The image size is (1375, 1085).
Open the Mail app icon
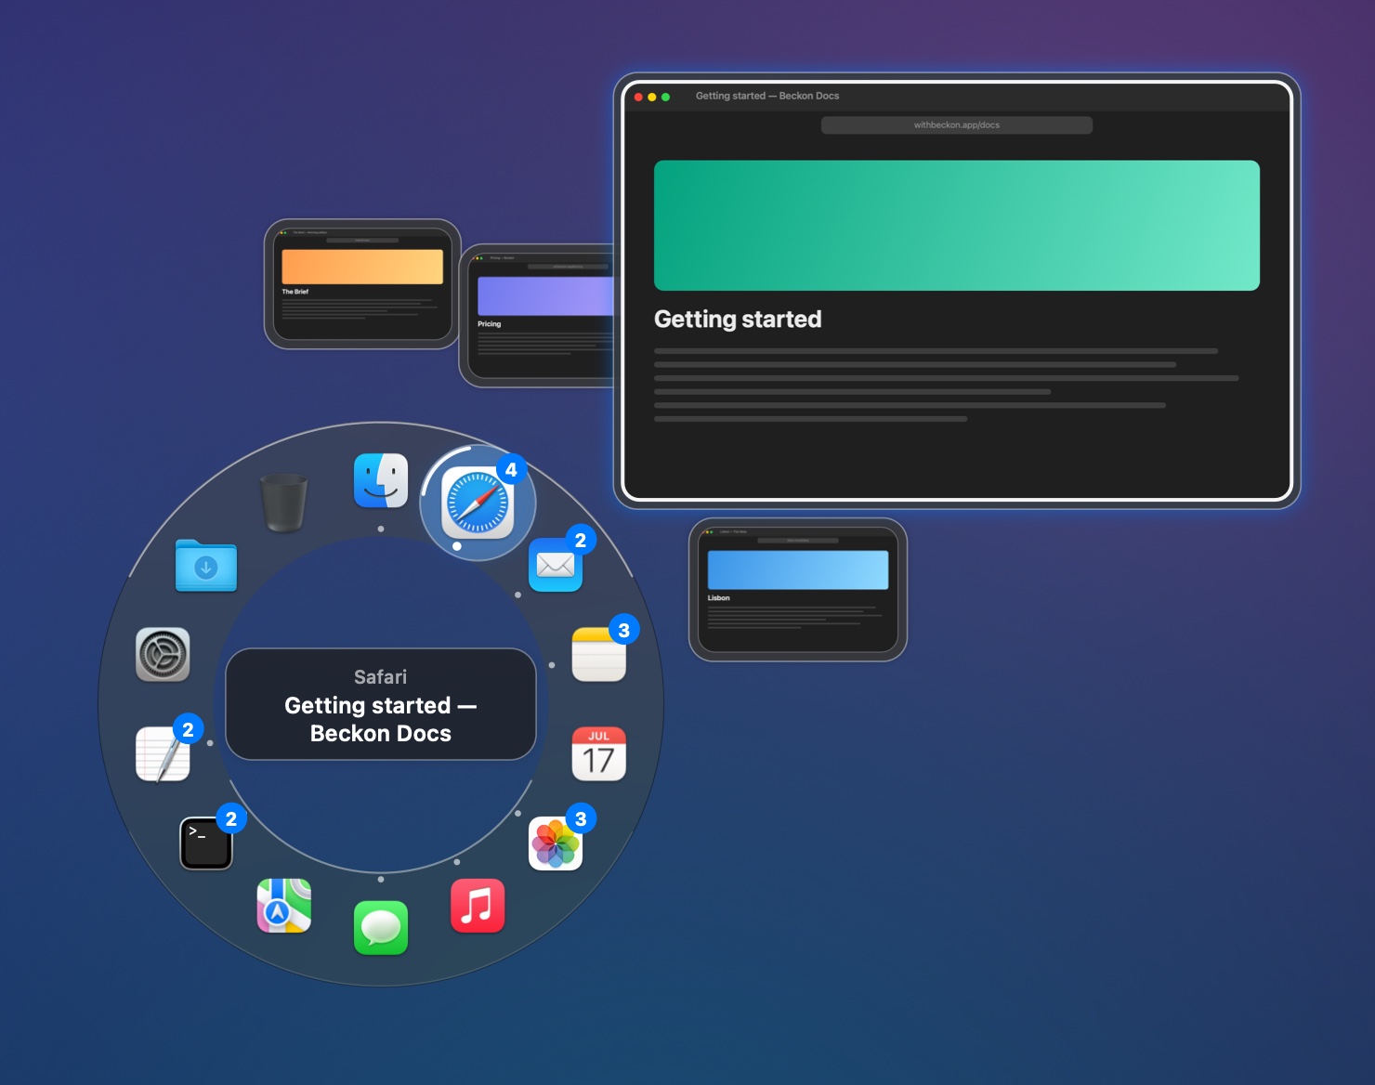[x=556, y=565]
